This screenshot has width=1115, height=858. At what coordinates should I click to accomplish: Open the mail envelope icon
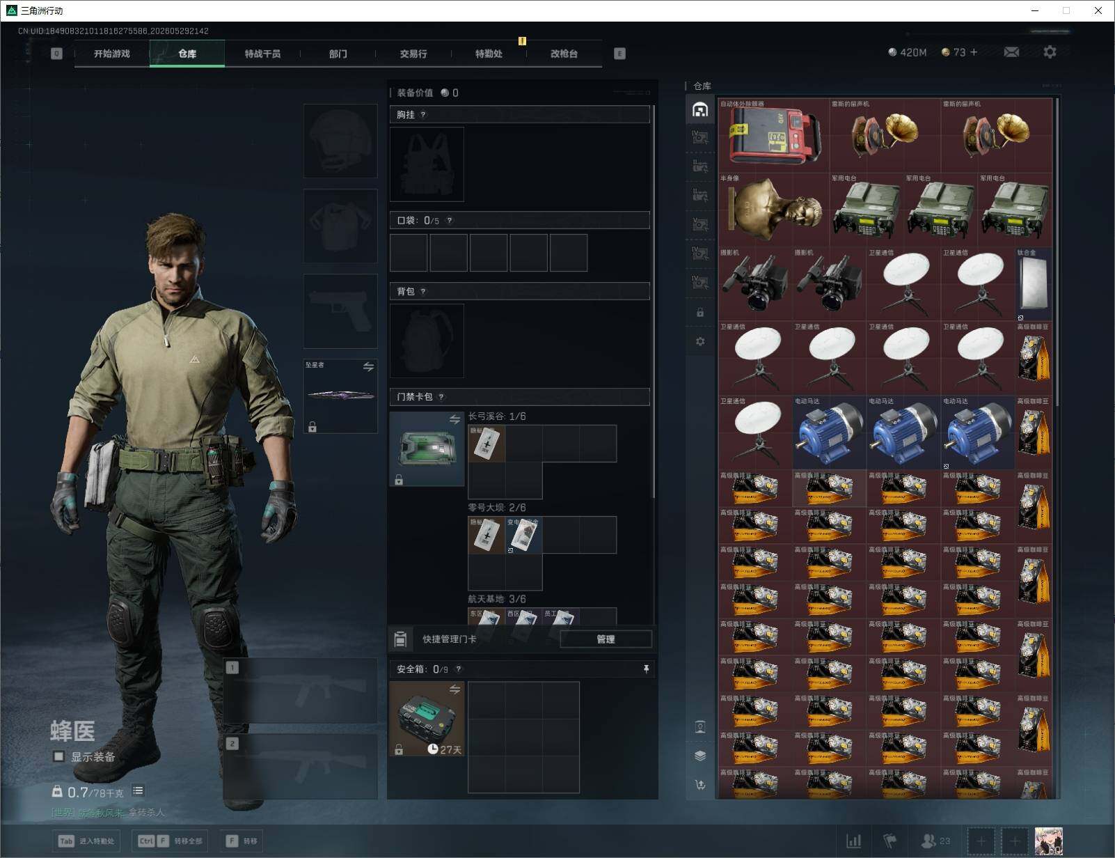point(1011,52)
